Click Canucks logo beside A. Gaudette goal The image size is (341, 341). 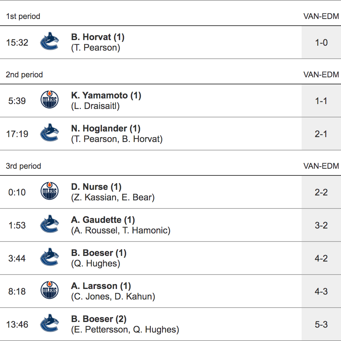click(50, 225)
